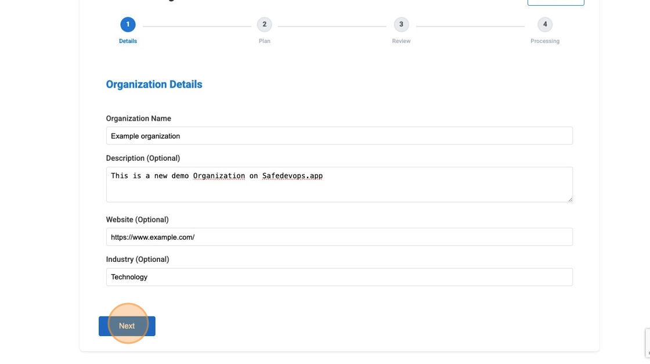Select the Plan step label

tap(265, 41)
